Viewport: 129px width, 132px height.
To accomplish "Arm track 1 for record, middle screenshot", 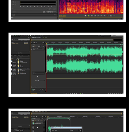I will (44, 45).
